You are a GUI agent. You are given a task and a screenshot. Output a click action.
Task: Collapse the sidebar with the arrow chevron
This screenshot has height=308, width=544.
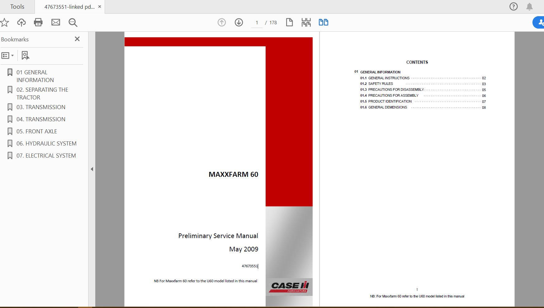pos(92,169)
